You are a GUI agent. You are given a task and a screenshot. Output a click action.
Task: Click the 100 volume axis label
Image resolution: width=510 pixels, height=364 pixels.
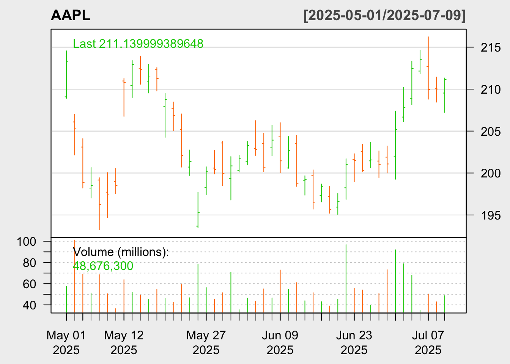[26, 242]
